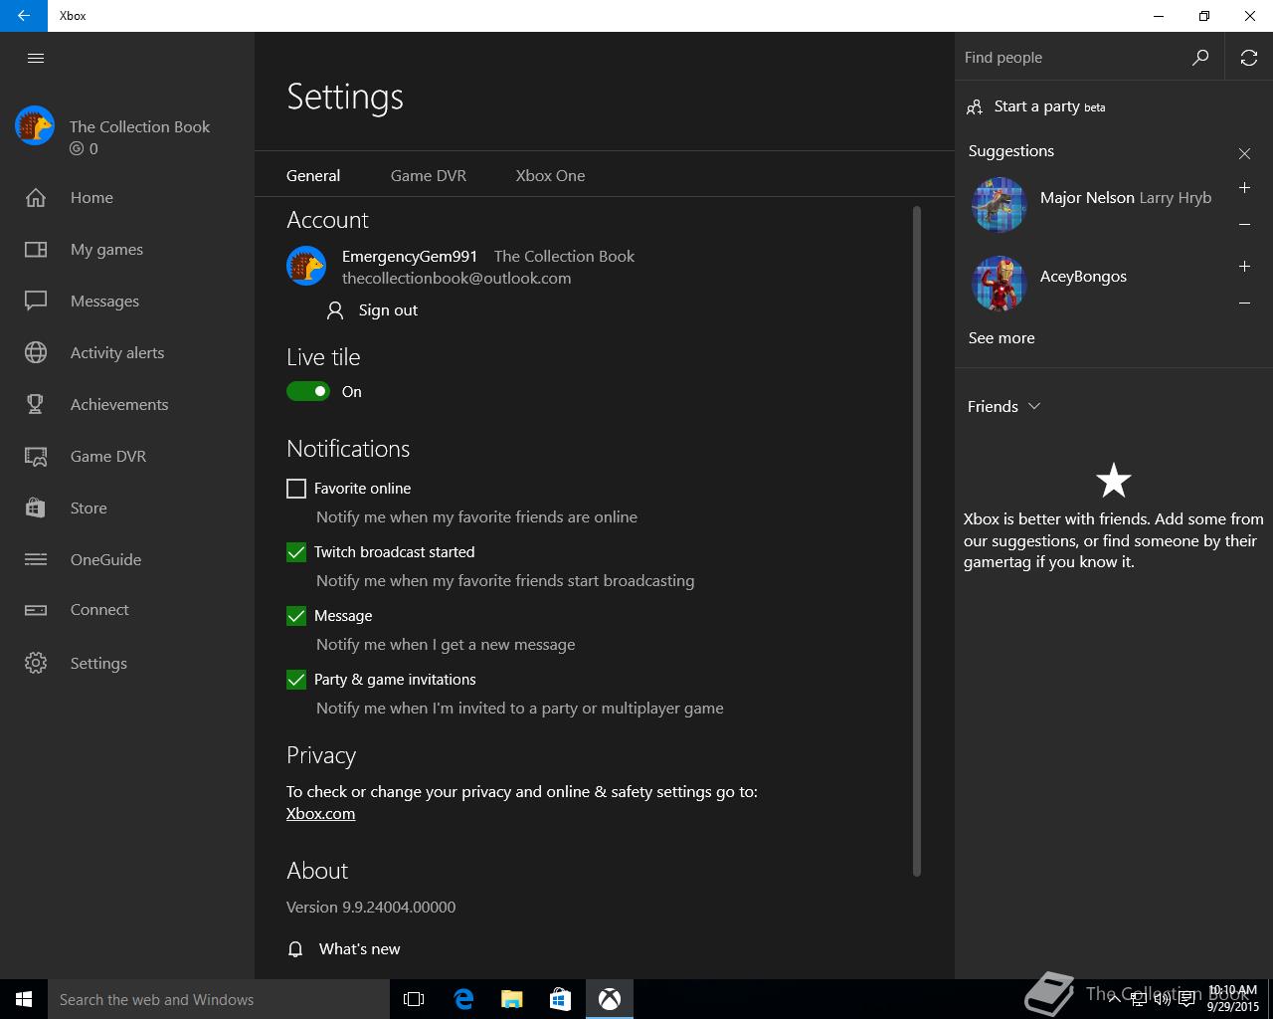
Task: Click the account avatar in Settings
Action: (306, 267)
